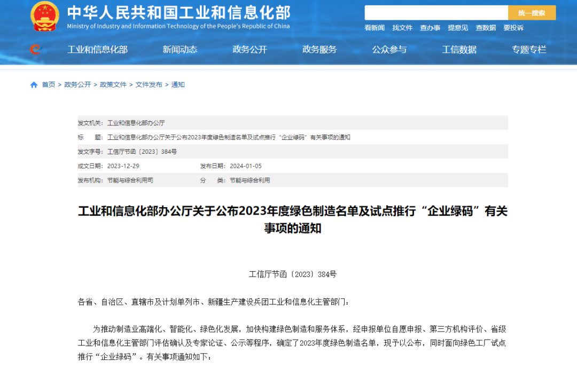The image size is (577, 370).
Task: Open the 公众参与 nav menu
Action: [x=389, y=49]
